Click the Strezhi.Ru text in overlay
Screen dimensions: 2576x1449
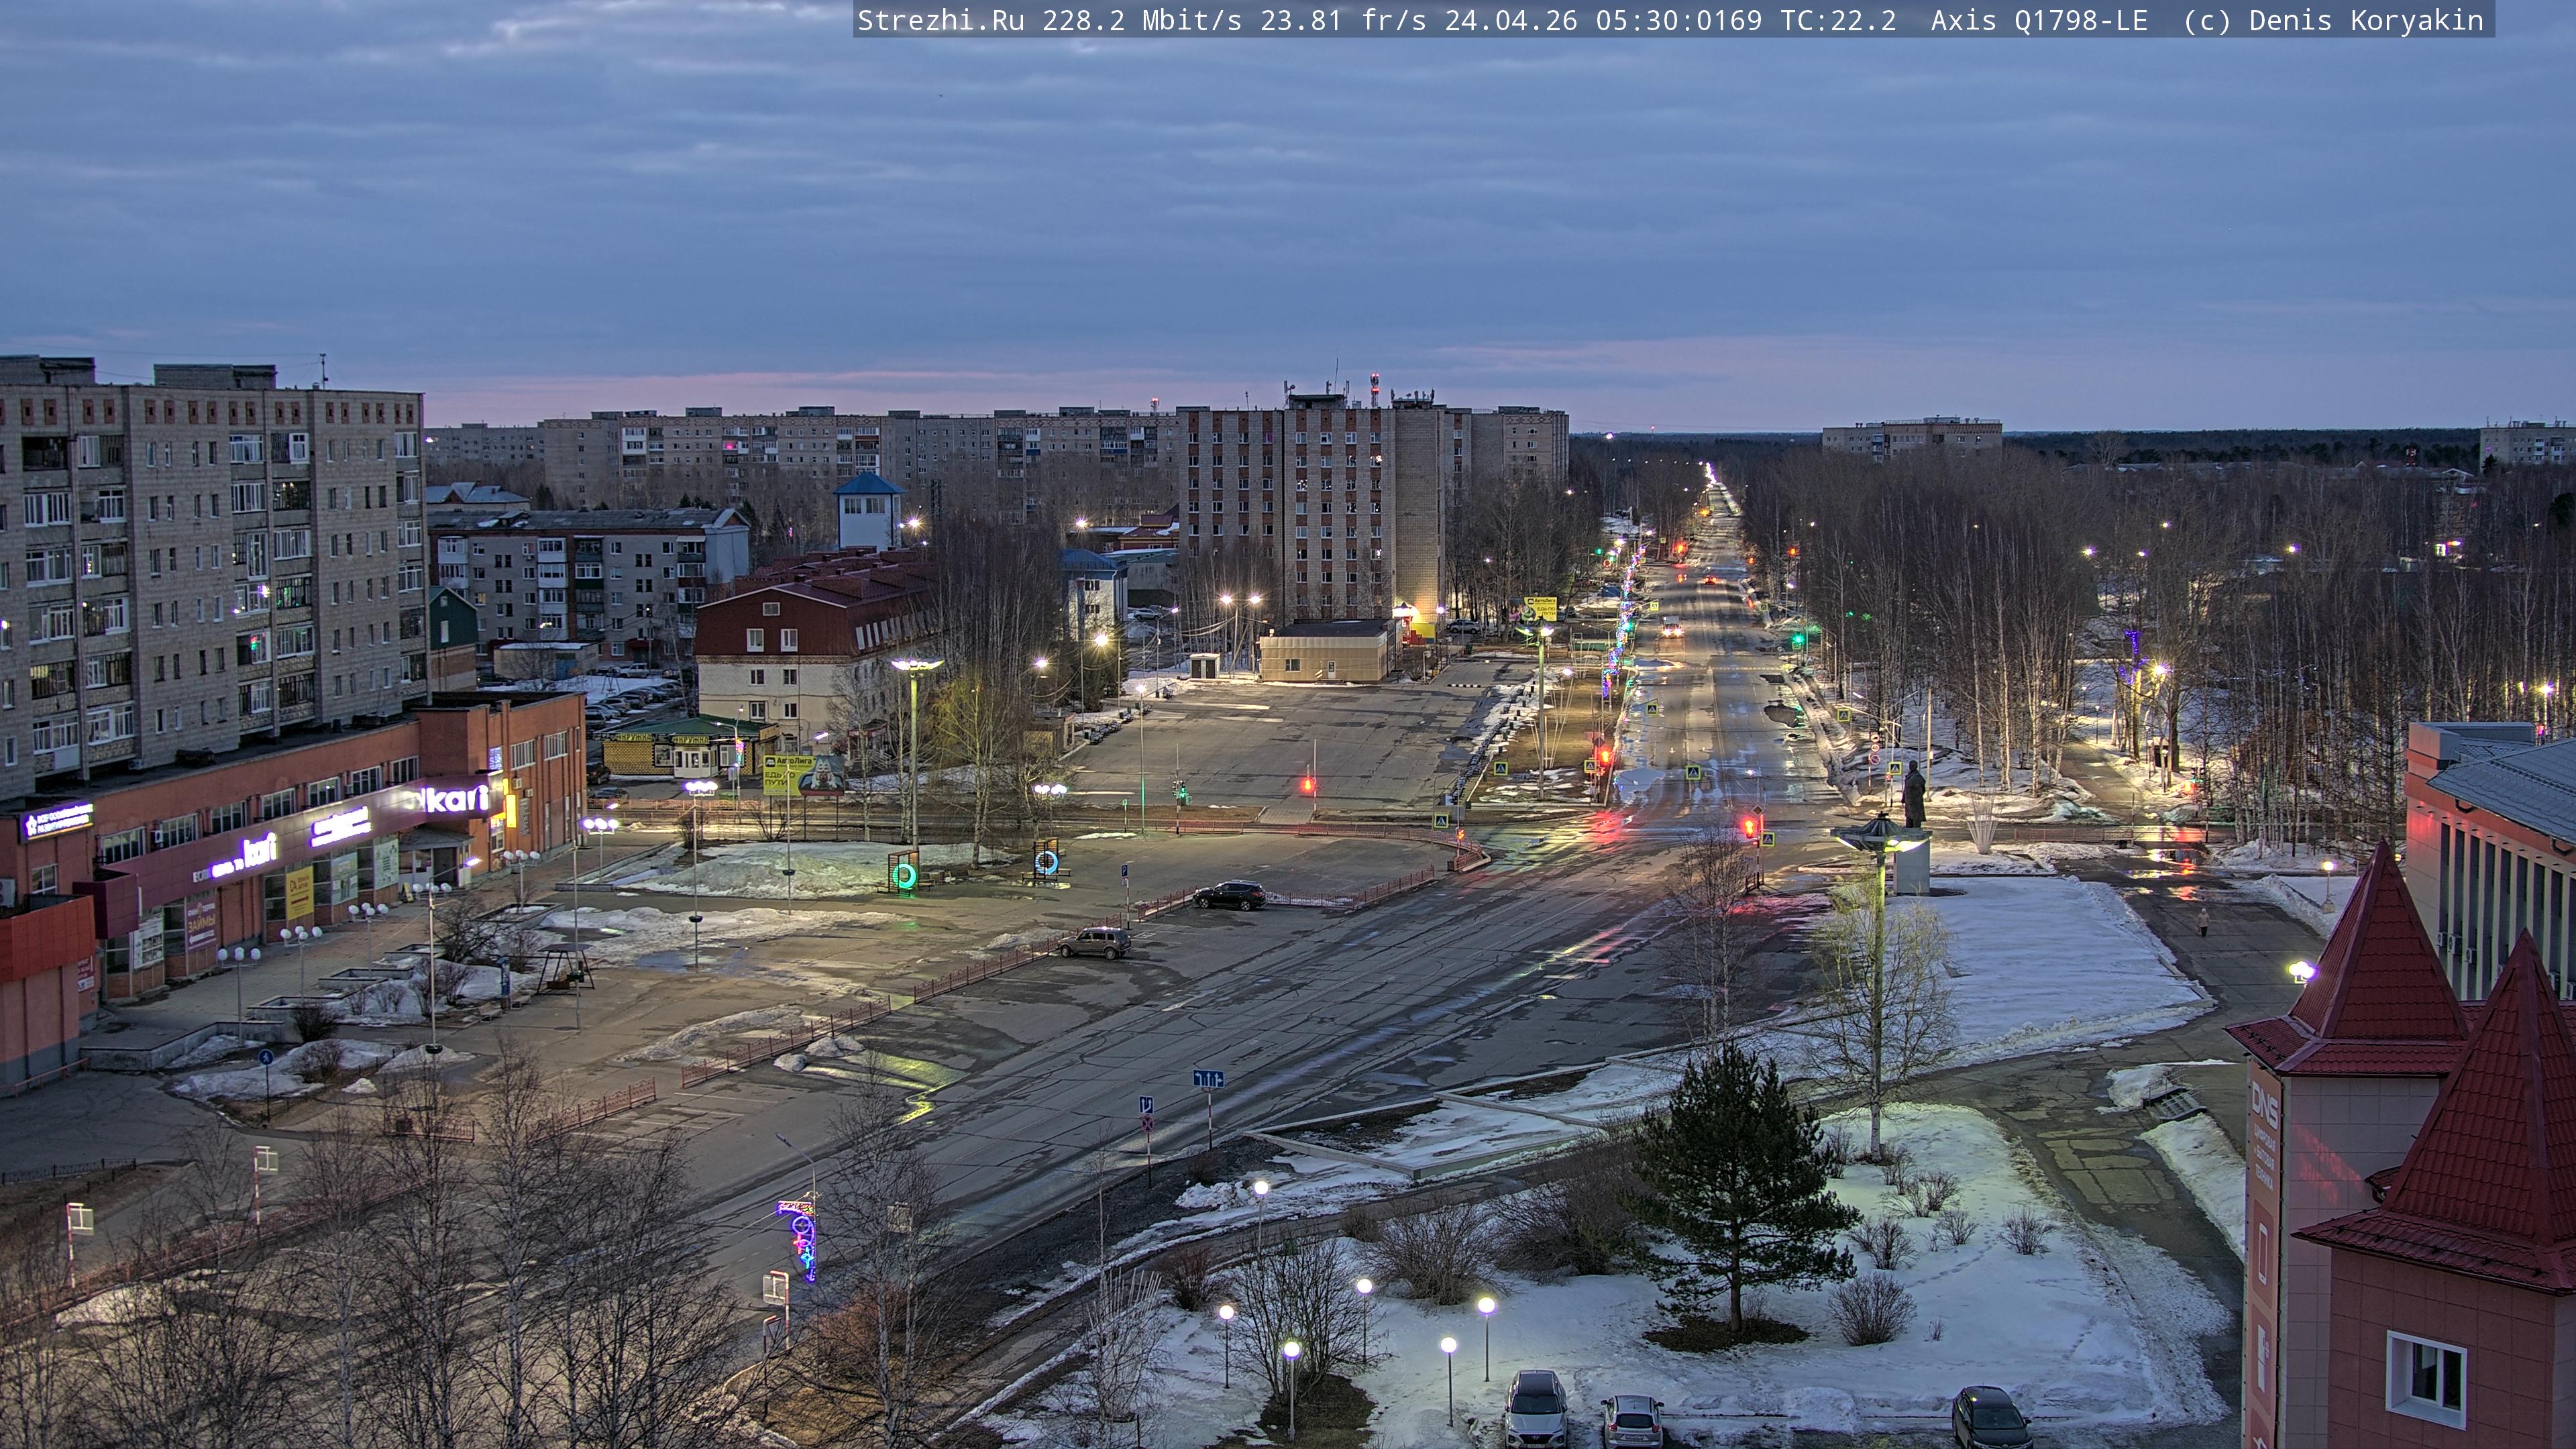[x=940, y=20]
